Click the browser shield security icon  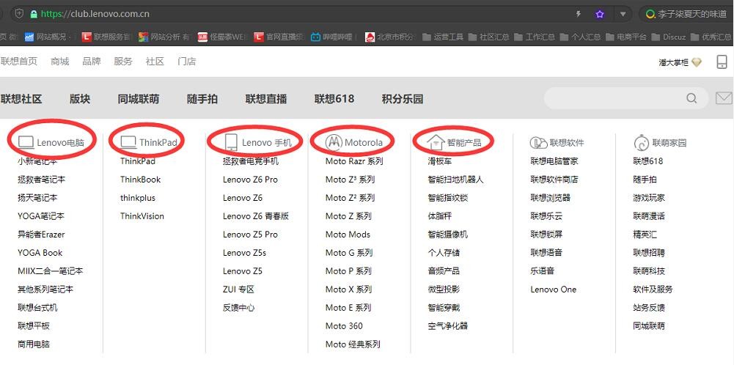pyautogui.click(x=19, y=14)
